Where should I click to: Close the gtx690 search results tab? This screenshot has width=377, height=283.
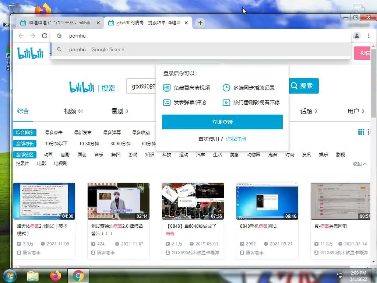click(x=186, y=23)
